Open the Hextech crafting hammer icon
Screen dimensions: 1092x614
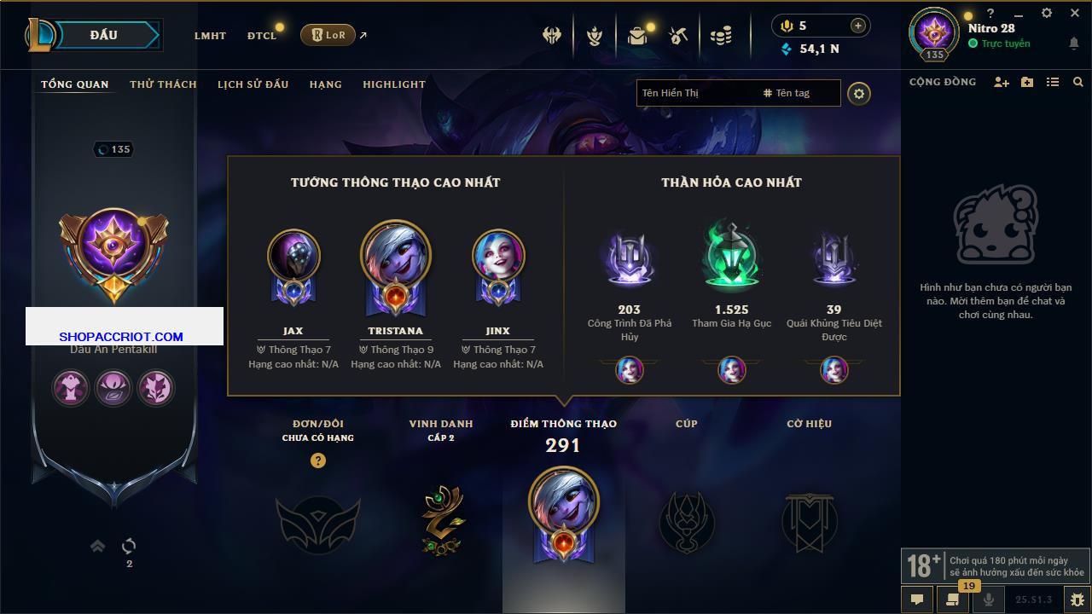coord(678,36)
